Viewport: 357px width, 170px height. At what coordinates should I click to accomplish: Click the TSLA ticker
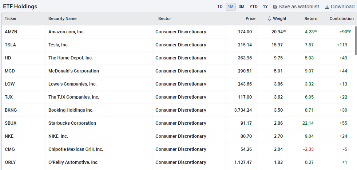(10, 45)
